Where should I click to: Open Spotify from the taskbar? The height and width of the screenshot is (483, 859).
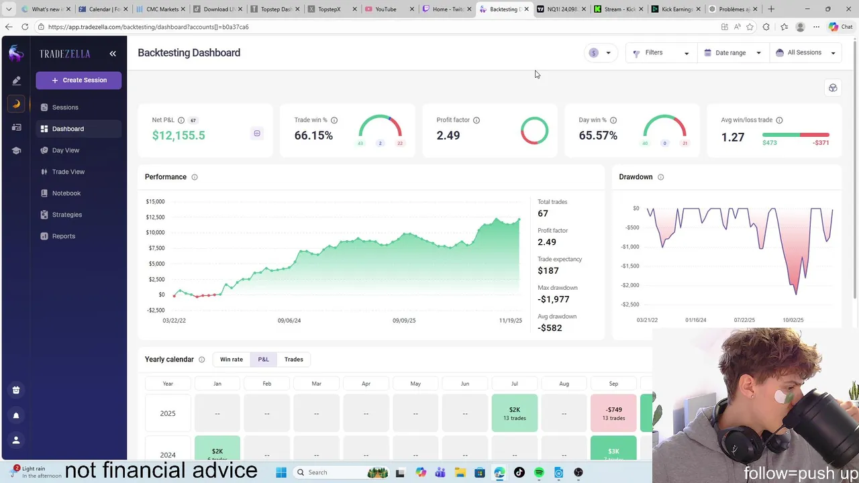tap(539, 473)
